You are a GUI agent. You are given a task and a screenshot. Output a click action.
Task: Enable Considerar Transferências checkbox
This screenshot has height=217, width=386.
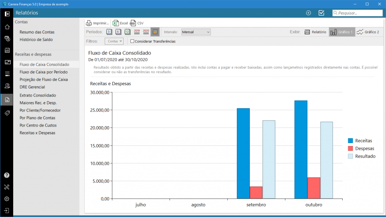coord(132,41)
